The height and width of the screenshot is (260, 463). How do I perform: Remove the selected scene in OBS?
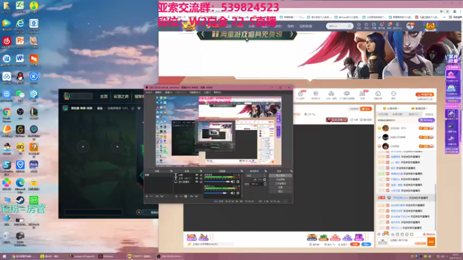click(152, 196)
